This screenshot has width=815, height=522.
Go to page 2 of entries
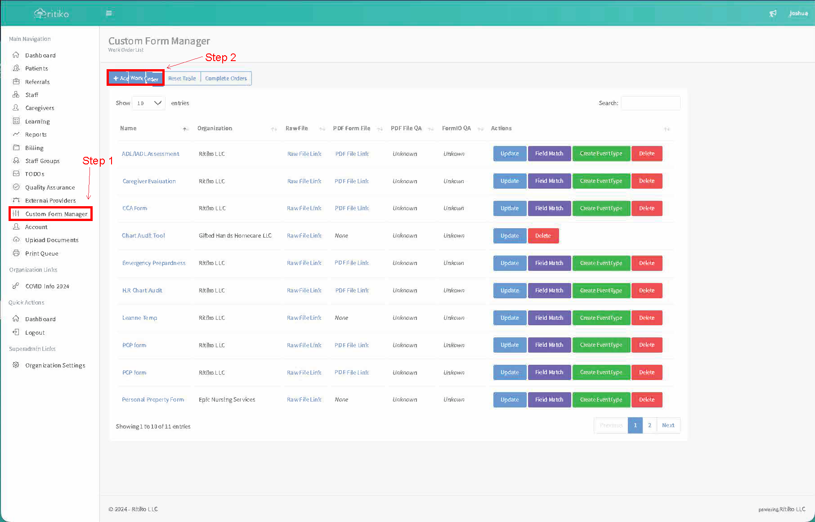click(x=649, y=425)
